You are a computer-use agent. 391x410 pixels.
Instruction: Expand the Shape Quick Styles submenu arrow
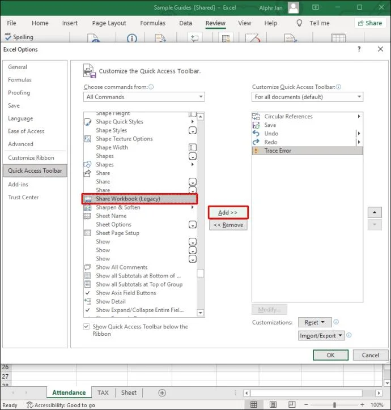(x=192, y=122)
